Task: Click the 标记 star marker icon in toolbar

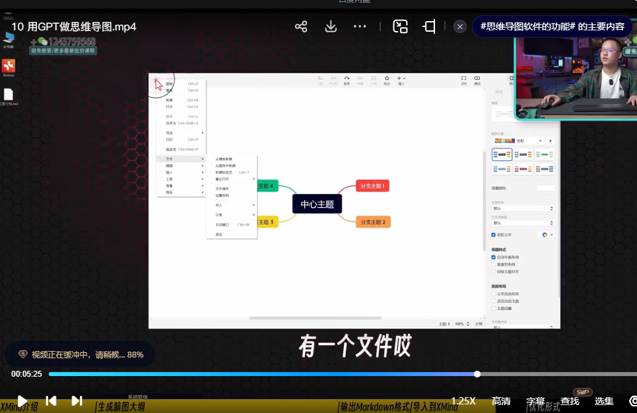Action: point(387,80)
